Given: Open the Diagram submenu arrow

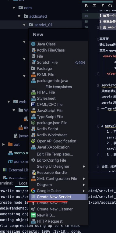Looking at the screenshot, I should [x=84, y=185].
